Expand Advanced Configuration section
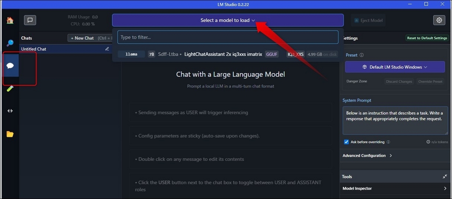The image size is (452, 199). (367, 155)
